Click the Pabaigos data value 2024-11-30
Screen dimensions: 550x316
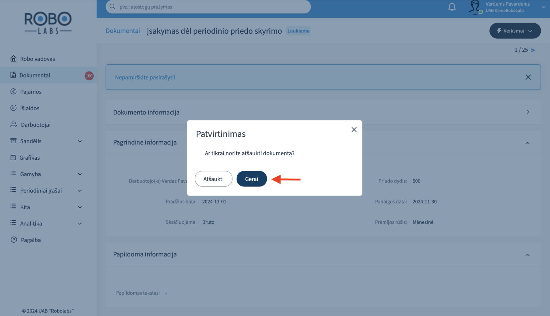pos(425,202)
